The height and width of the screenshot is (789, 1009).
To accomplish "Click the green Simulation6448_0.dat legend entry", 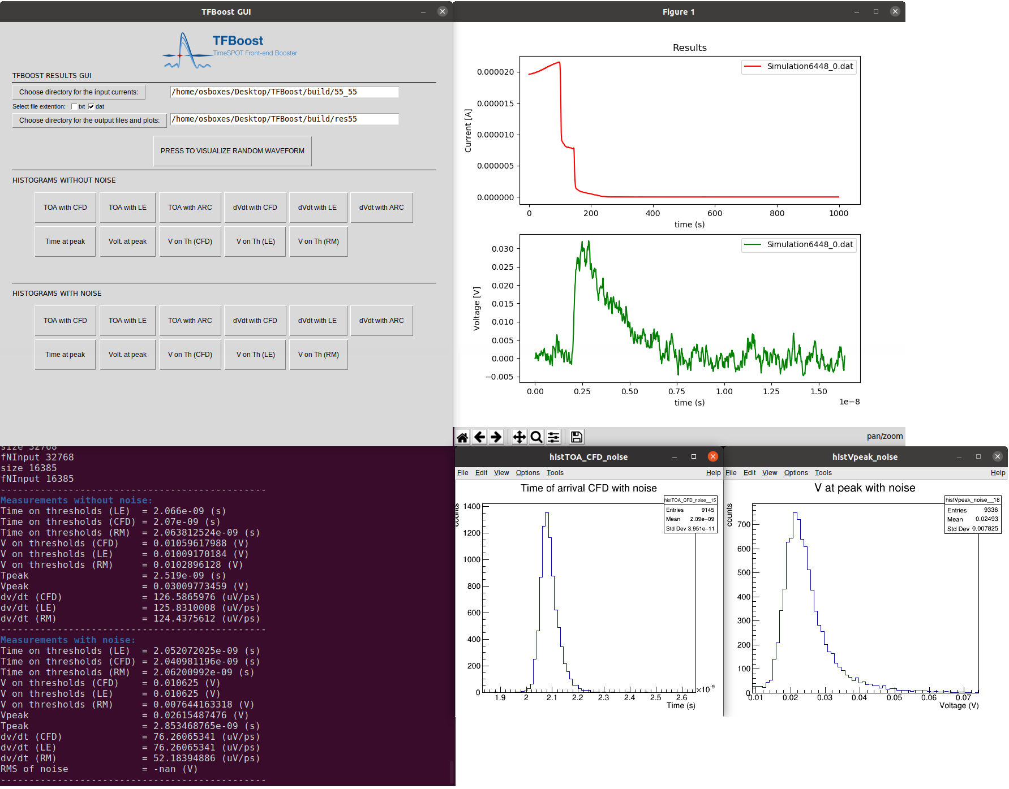I will point(799,244).
